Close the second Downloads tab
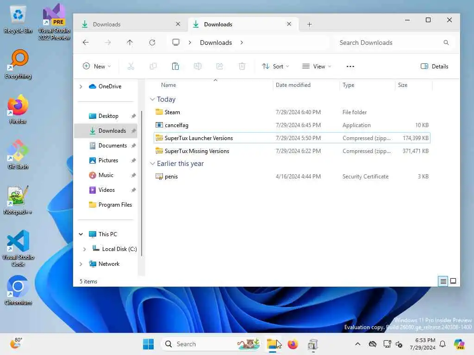Image resolution: width=474 pixels, height=355 pixels. 289,24
